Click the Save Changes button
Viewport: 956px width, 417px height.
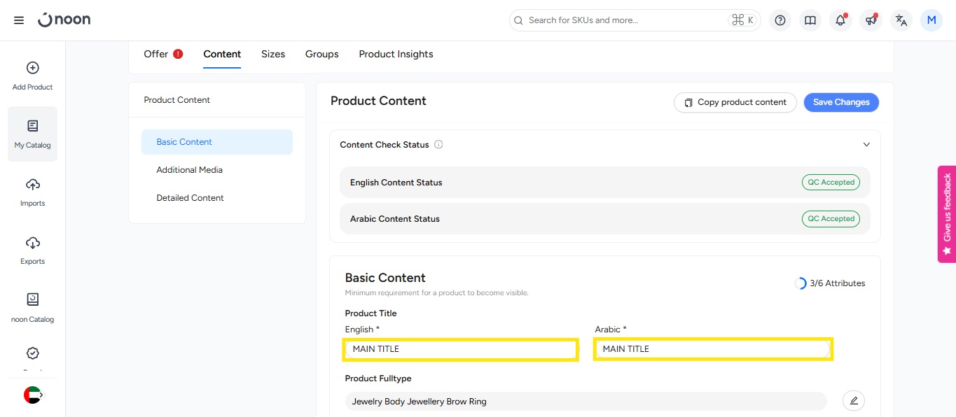pos(840,102)
